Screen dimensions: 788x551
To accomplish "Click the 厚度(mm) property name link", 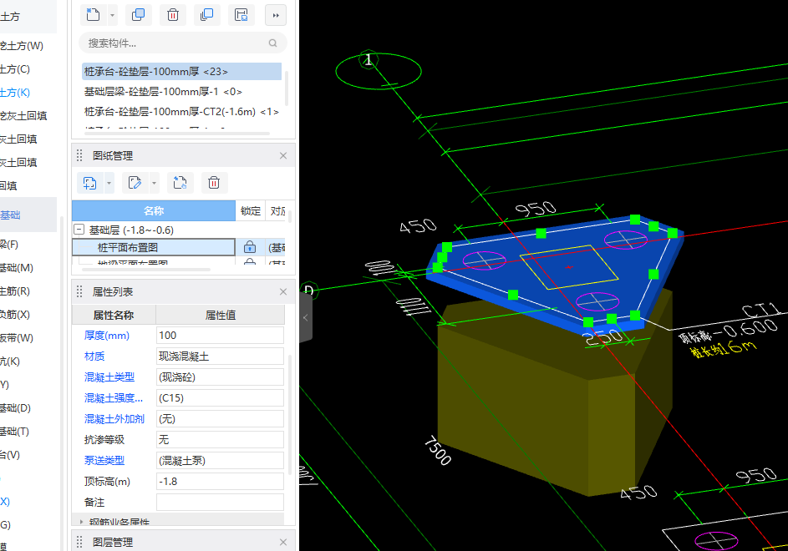I will 106,336.
